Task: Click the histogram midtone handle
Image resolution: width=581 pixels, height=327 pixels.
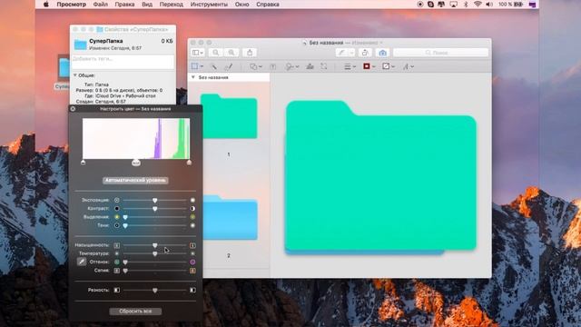Action: click(136, 163)
